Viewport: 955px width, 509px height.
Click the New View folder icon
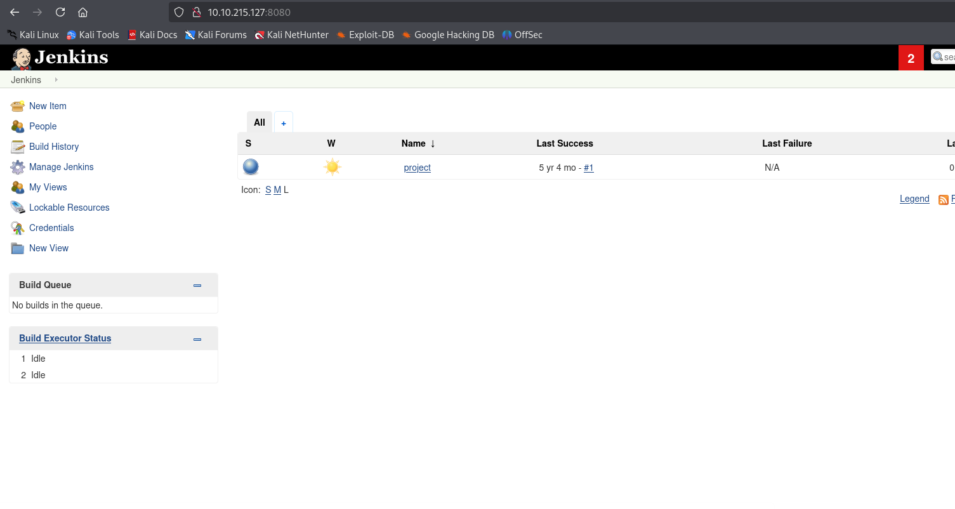click(x=18, y=248)
